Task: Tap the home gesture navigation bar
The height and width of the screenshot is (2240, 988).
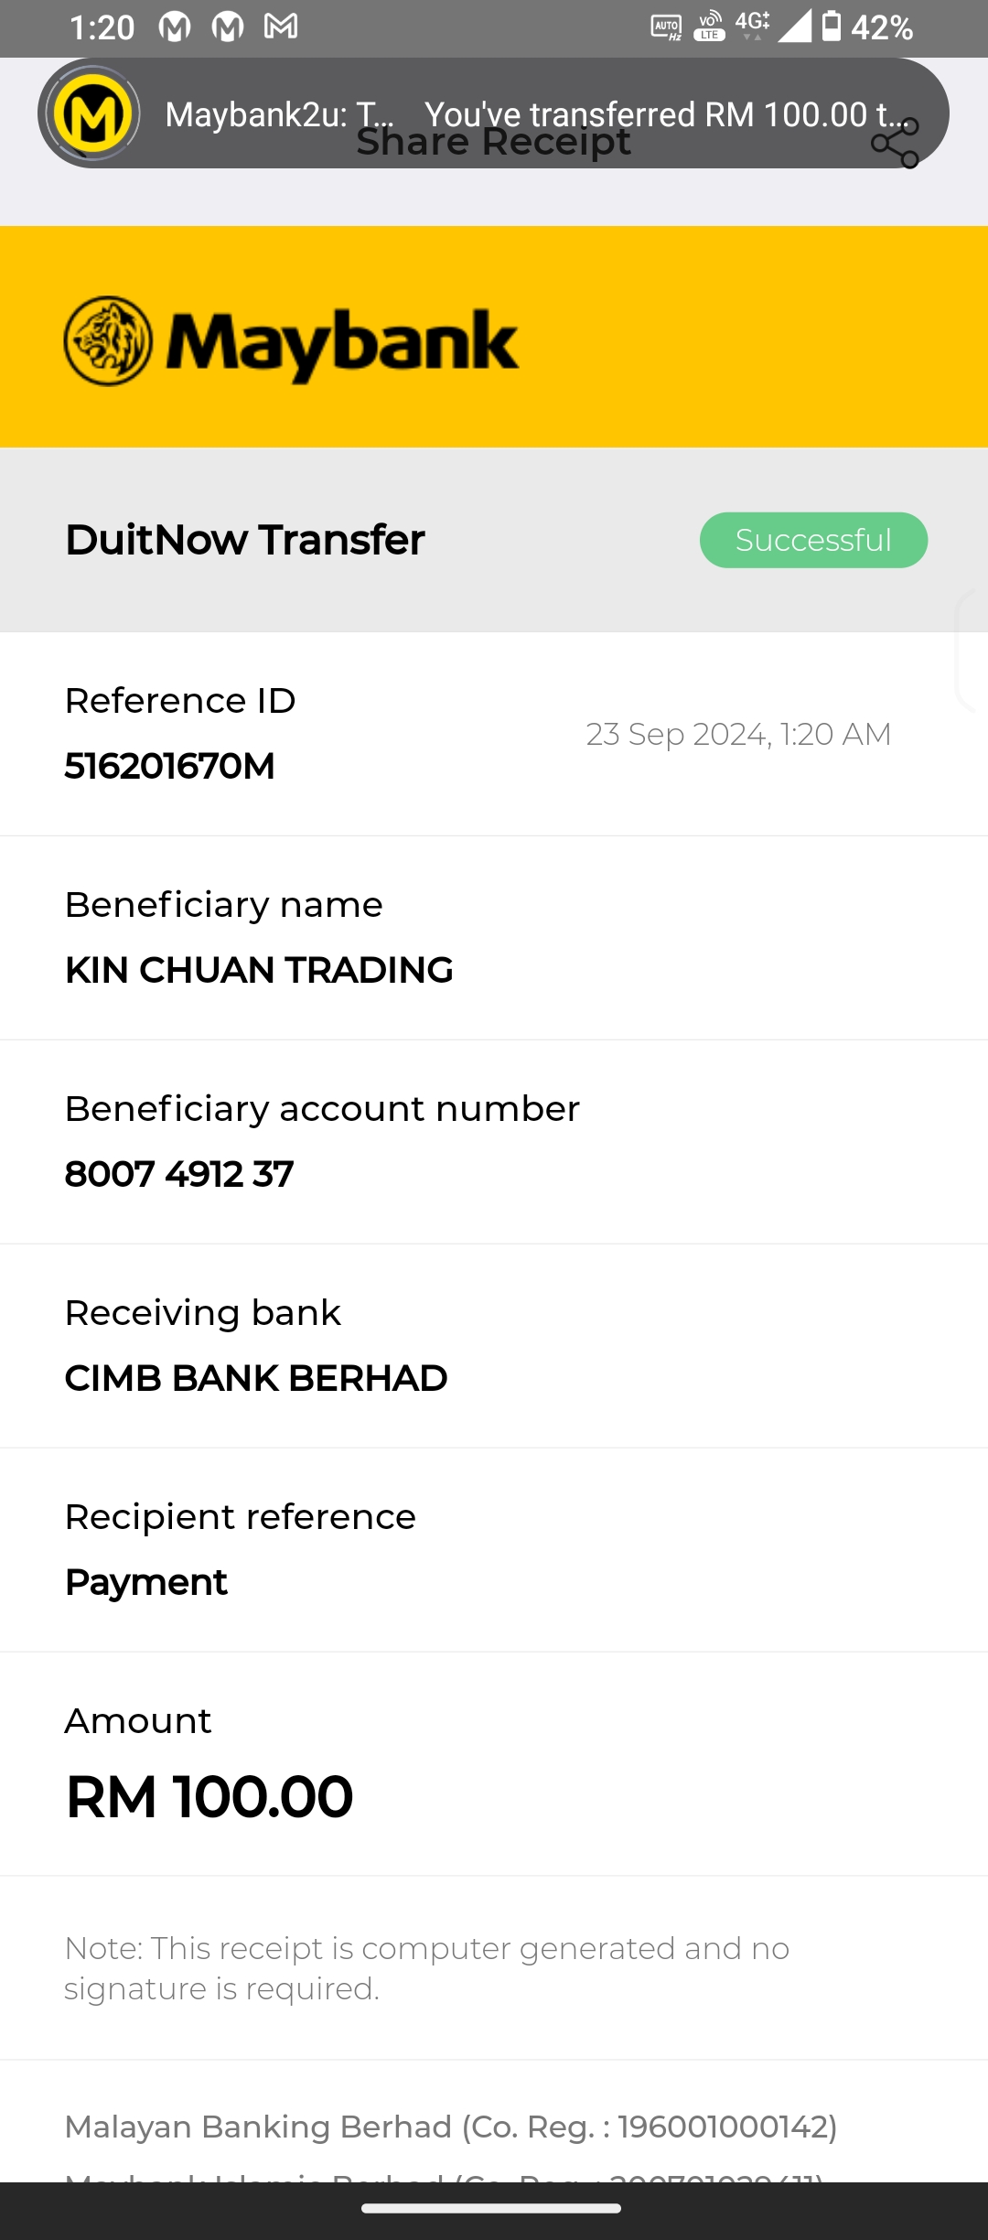Action: tap(492, 2208)
